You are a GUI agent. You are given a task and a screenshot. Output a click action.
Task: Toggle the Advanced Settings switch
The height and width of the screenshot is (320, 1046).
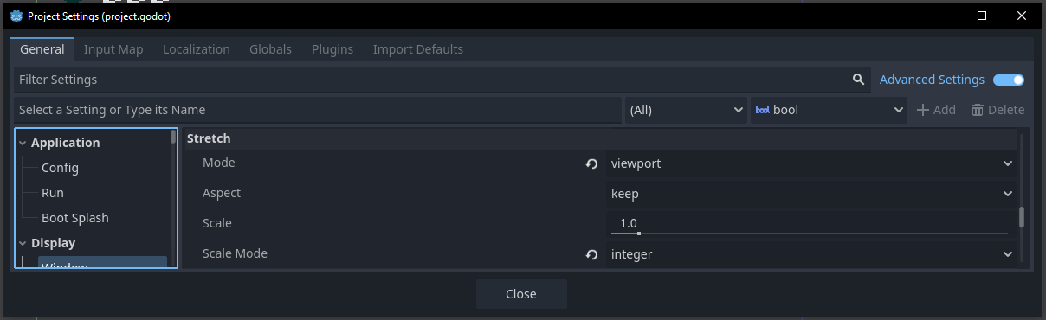tap(1009, 80)
